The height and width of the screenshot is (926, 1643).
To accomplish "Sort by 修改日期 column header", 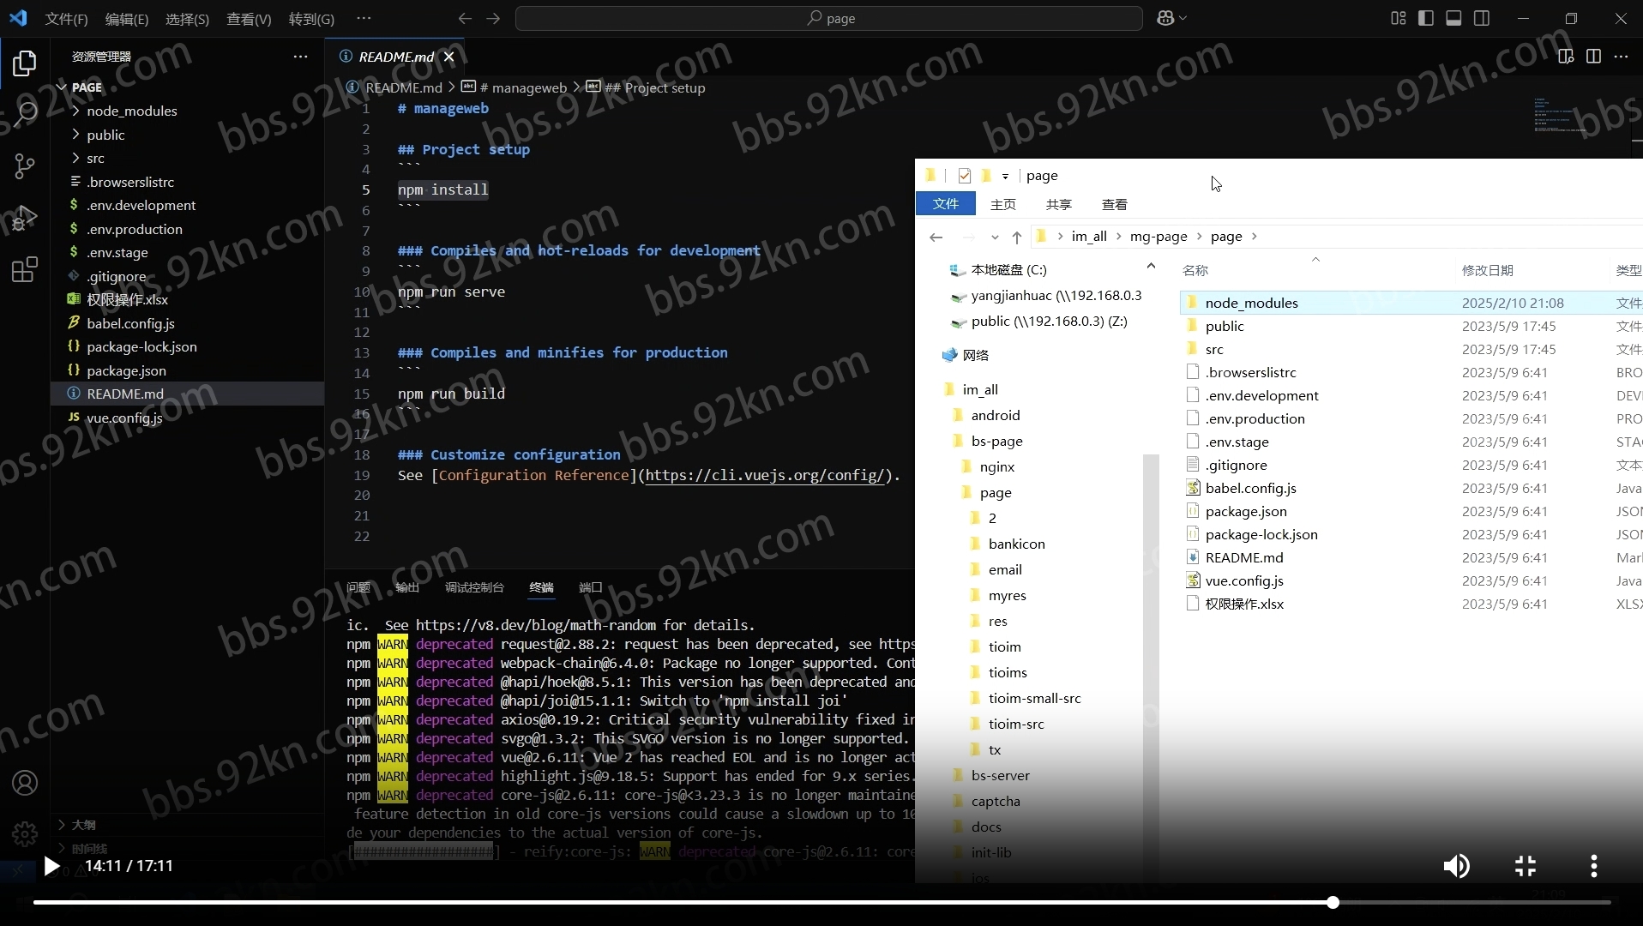I will tap(1487, 270).
